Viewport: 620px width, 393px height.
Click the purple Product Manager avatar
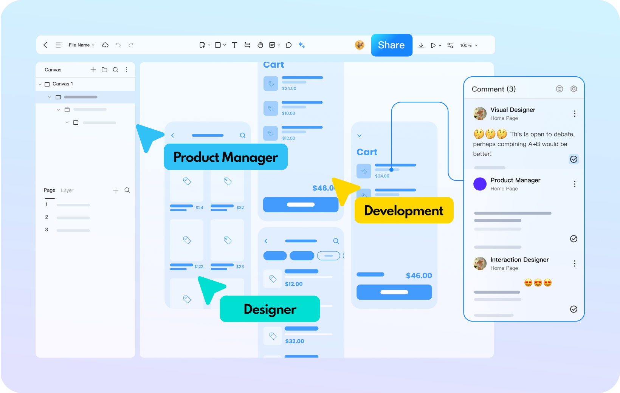tap(480, 184)
